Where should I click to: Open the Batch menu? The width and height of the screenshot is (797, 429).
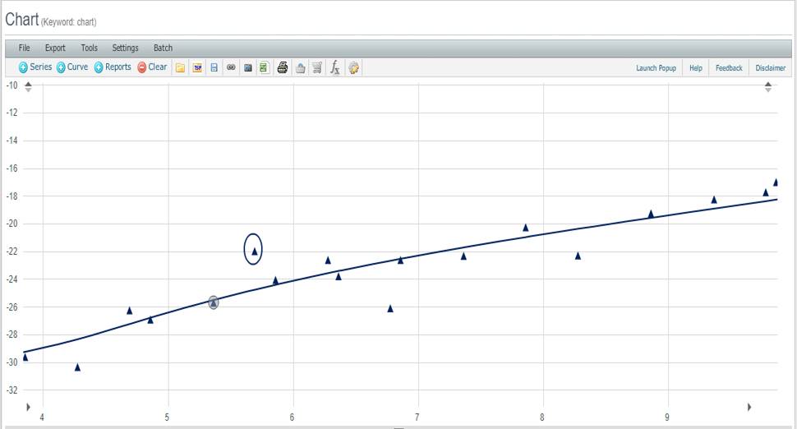pyautogui.click(x=163, y=48)
